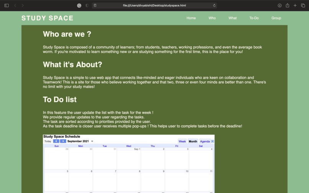Select the calendar day 4 cell
Viewport: 309px width, 193px height.
(201, 159)
